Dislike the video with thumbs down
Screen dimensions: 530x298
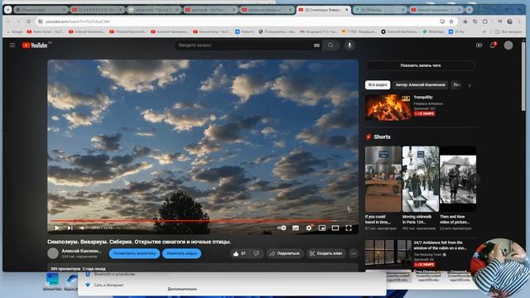click(256, 253)
